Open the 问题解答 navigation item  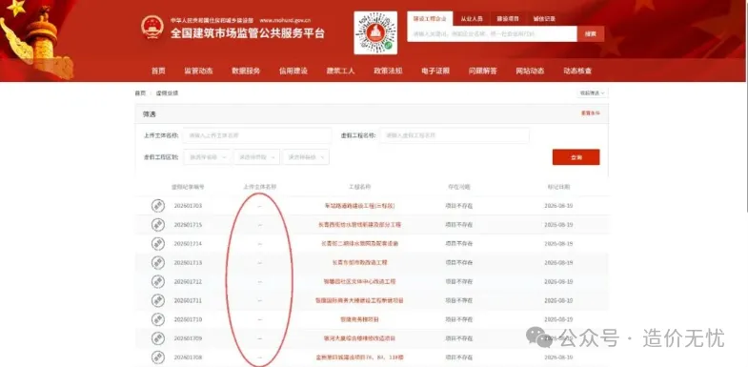483,71
